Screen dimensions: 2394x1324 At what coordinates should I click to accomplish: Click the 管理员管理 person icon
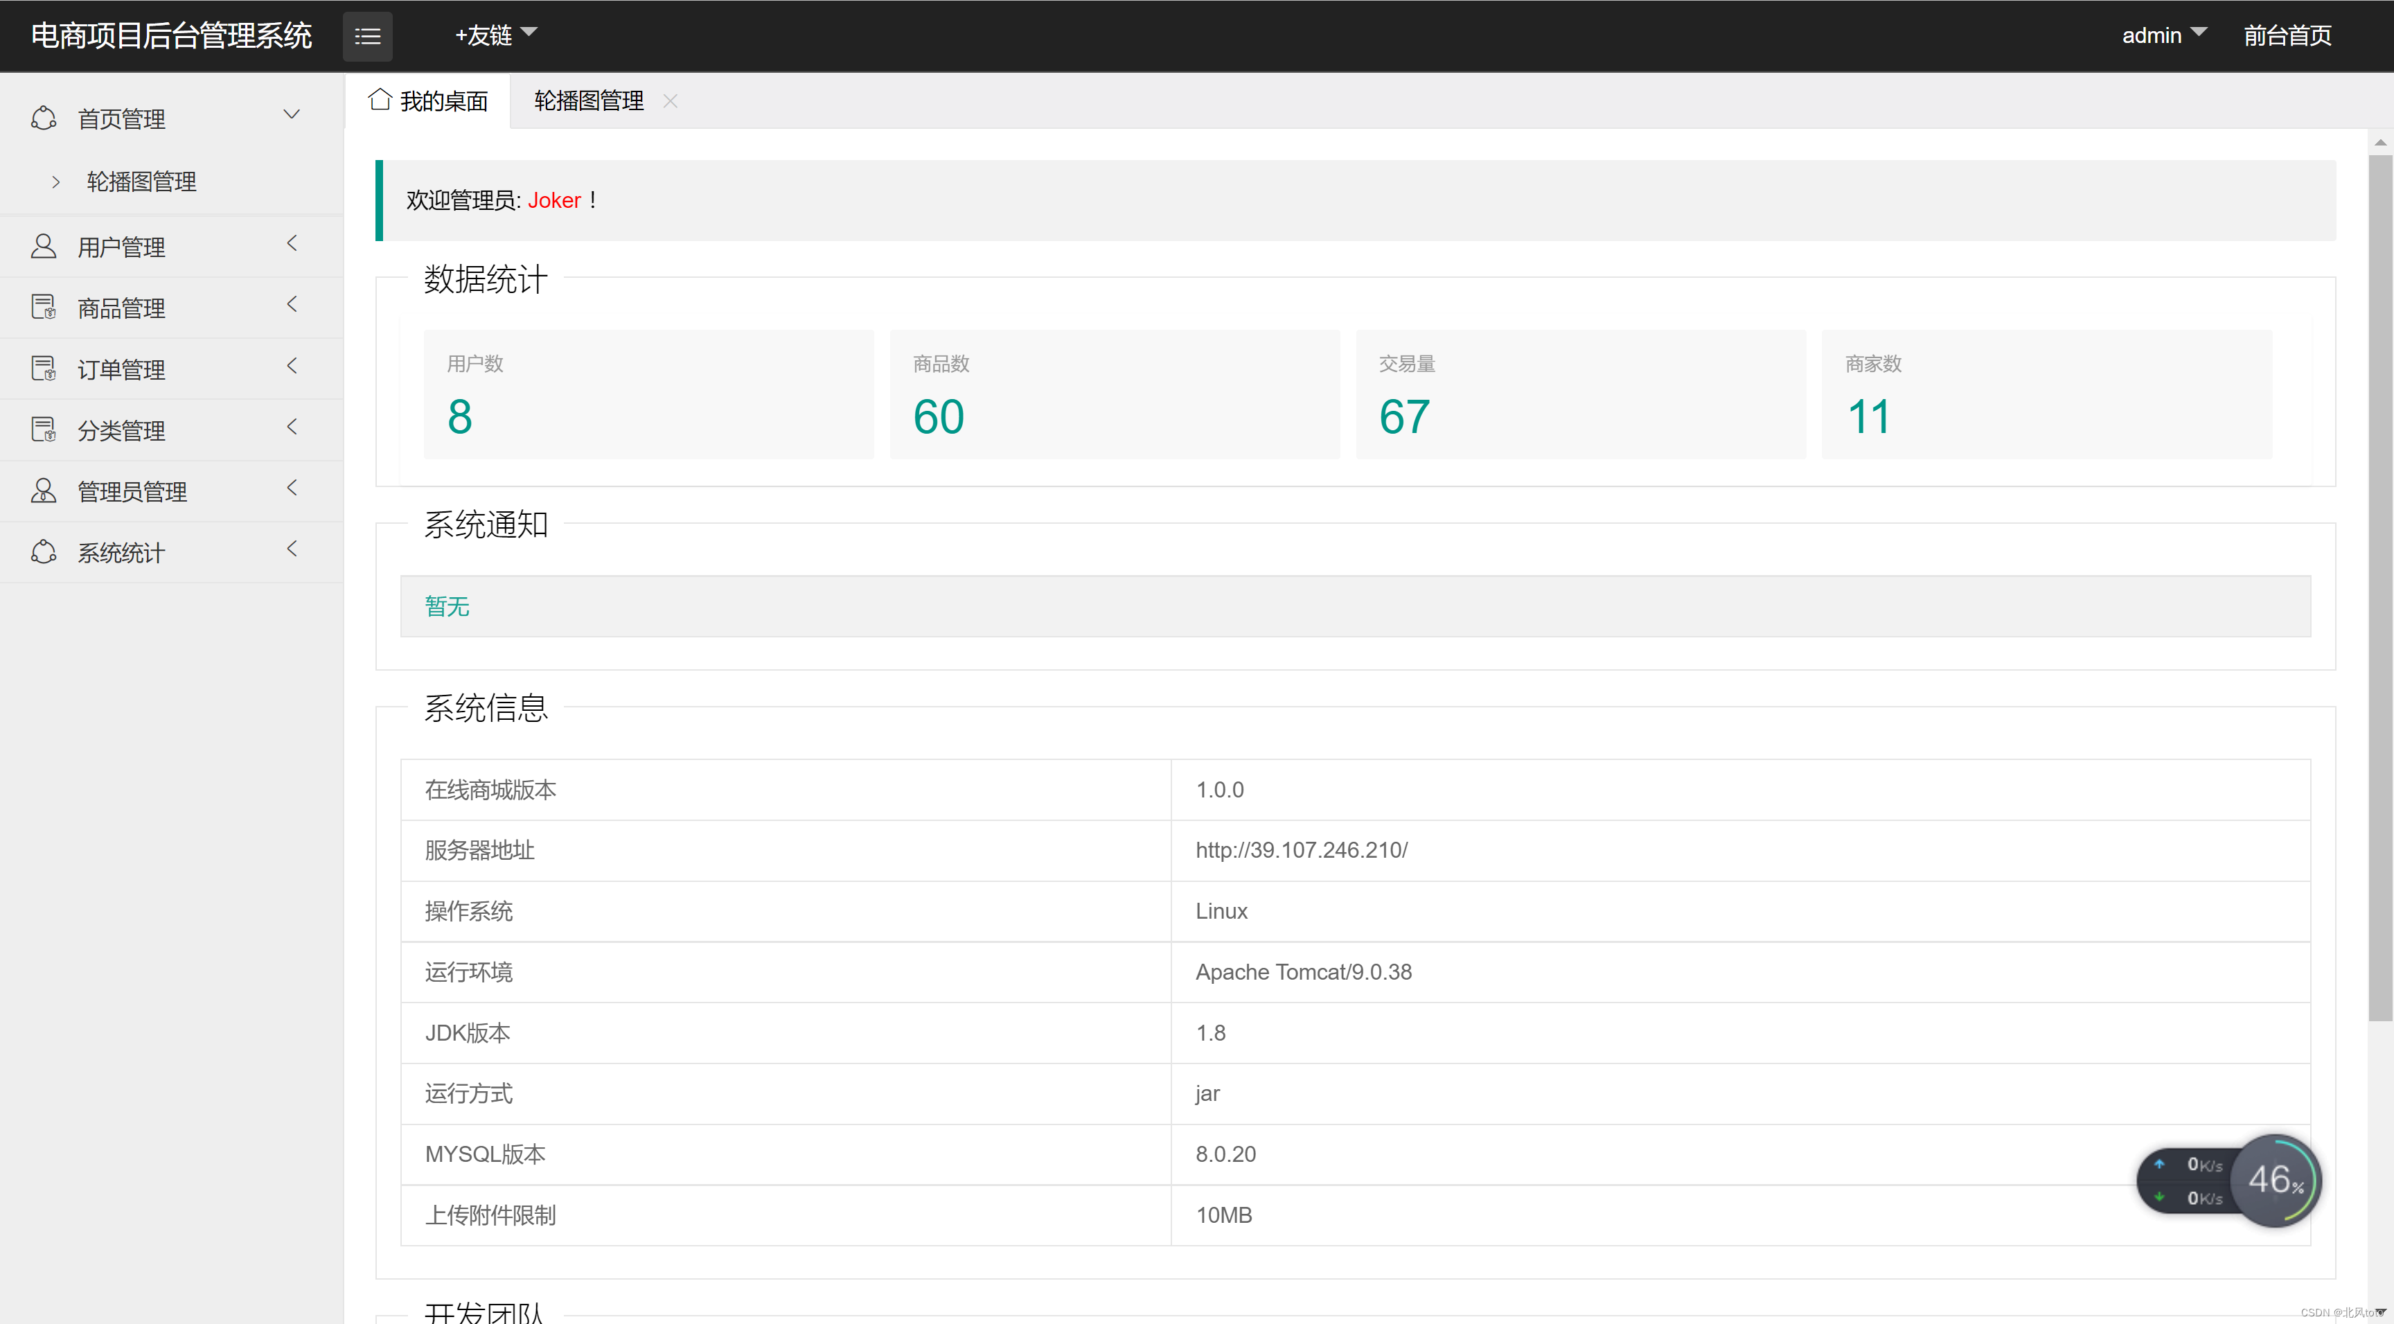coord(44,491)
